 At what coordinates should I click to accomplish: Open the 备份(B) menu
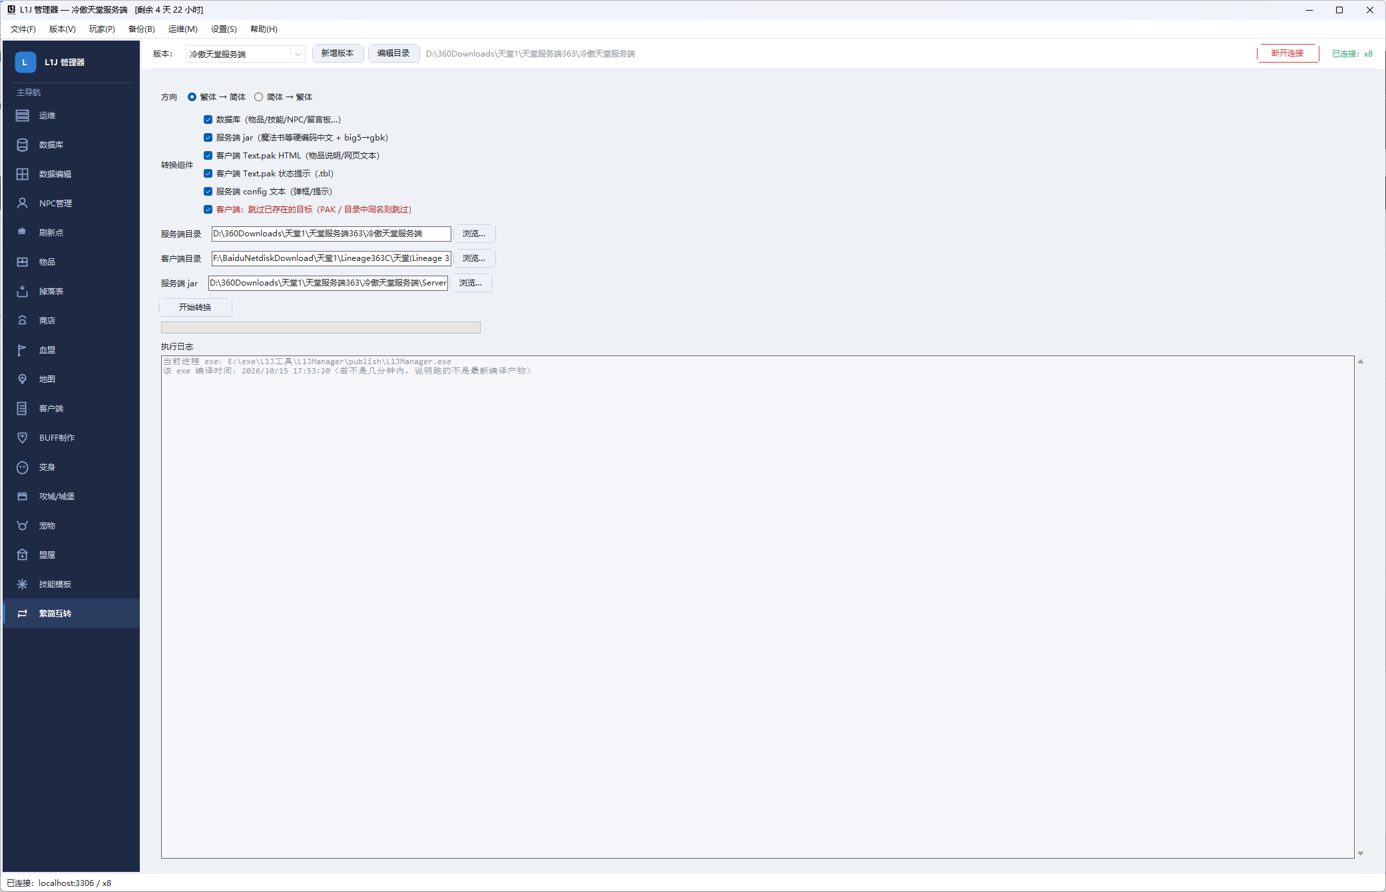[141, 29]
